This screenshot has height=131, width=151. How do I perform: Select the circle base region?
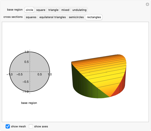(29, 10)
